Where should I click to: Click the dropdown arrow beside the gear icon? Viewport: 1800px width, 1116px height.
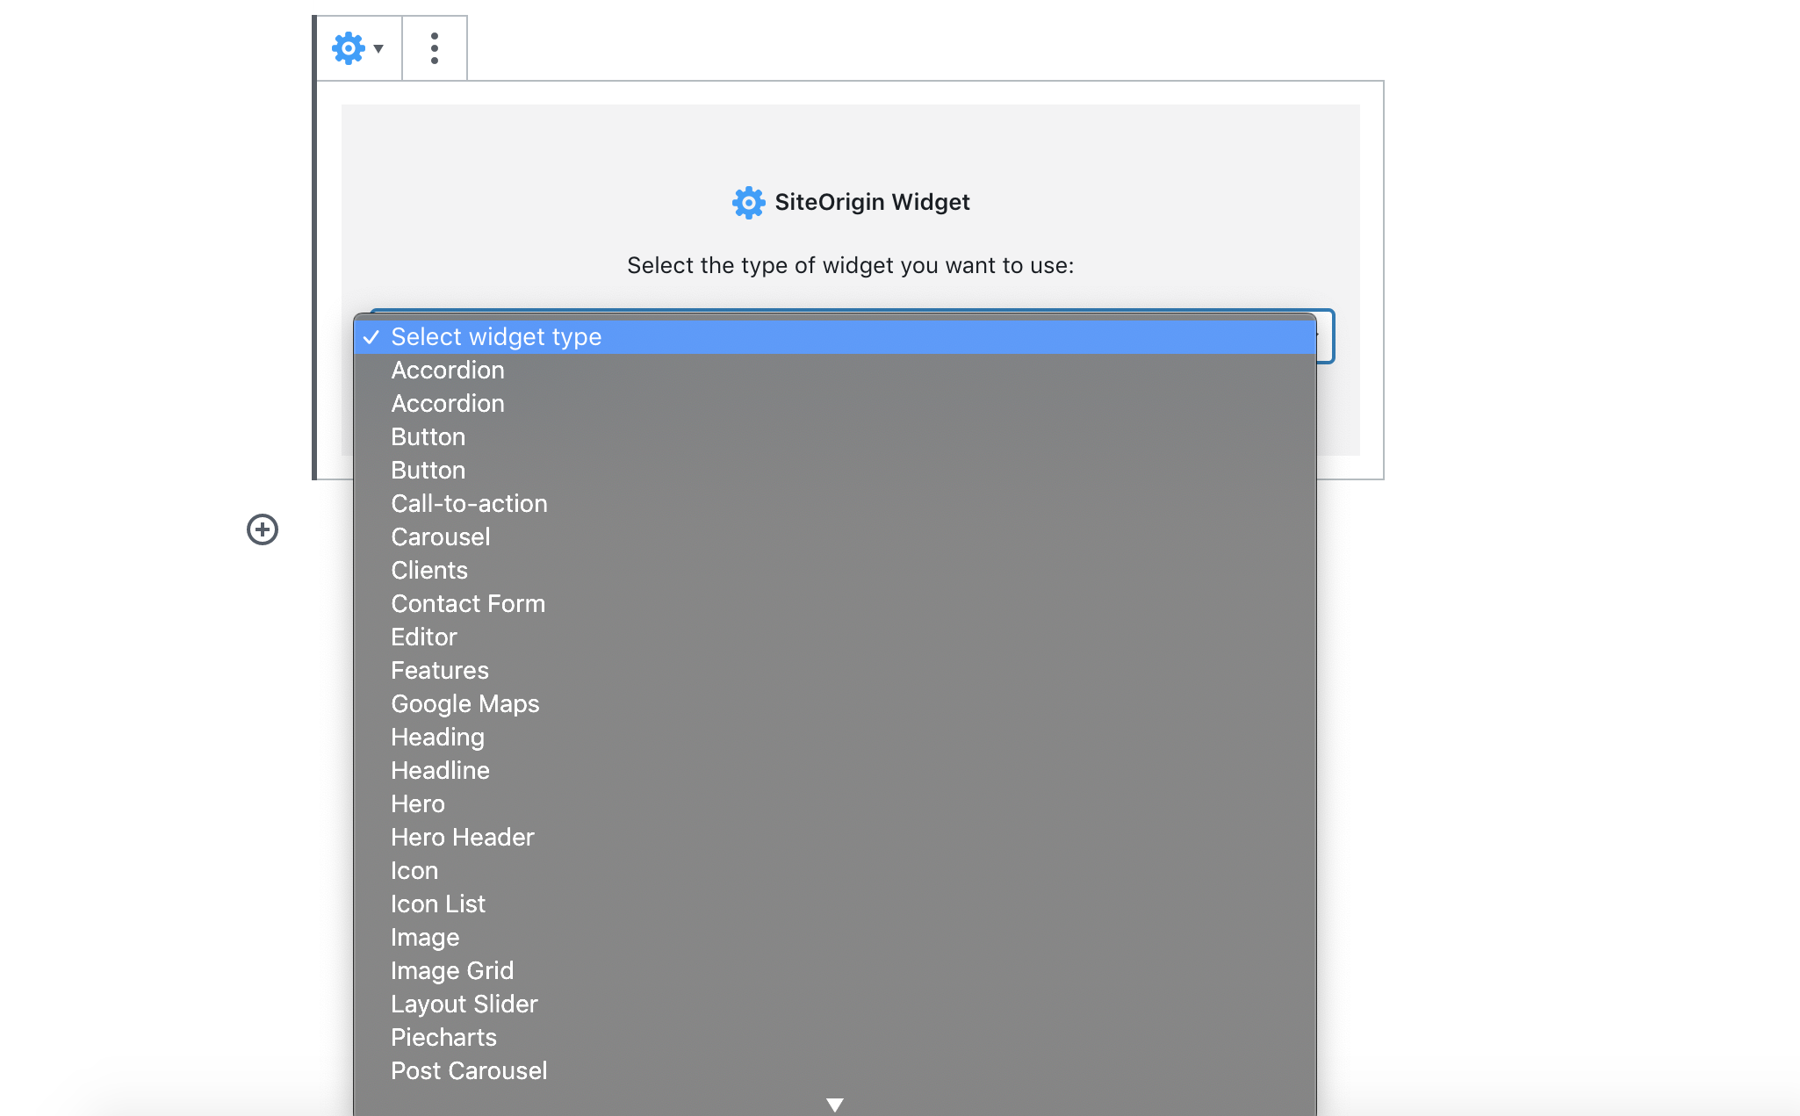[x=378, y=48]
